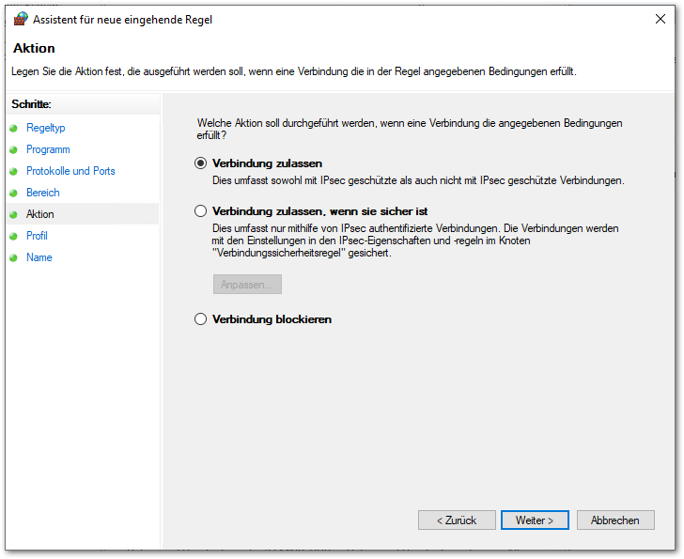Select the 'Verbindung zulassen' radio option
The image size is (684, 559).
click(200, 163)
